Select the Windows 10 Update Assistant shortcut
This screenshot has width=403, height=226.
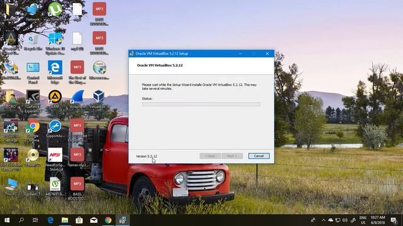pyautogui.click(x=55, y=43)
